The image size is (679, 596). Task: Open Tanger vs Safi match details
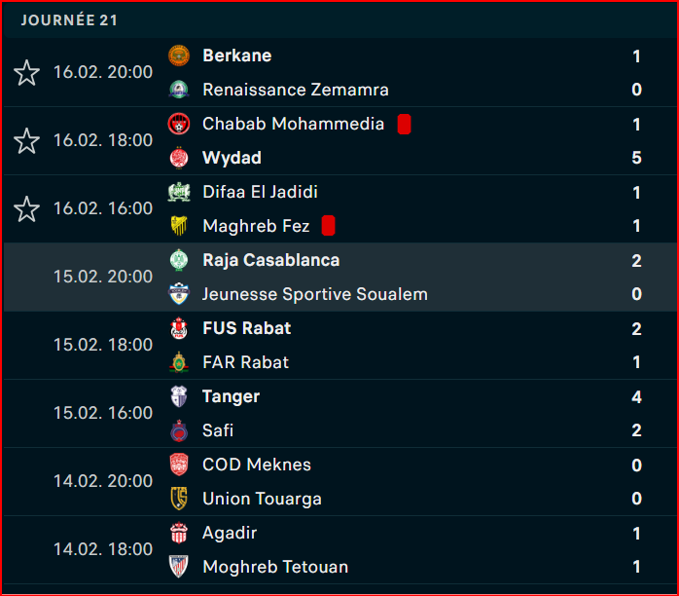coord(339,414)
